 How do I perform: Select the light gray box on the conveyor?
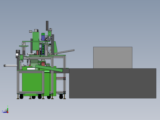pos(113,58)
